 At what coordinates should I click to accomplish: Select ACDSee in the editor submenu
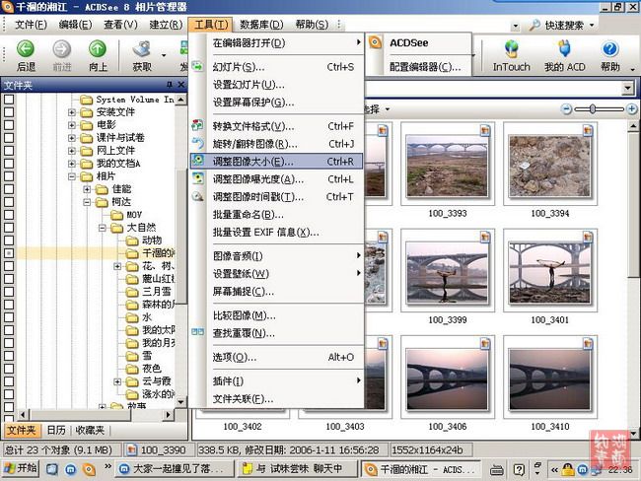[x=409, y=43]
